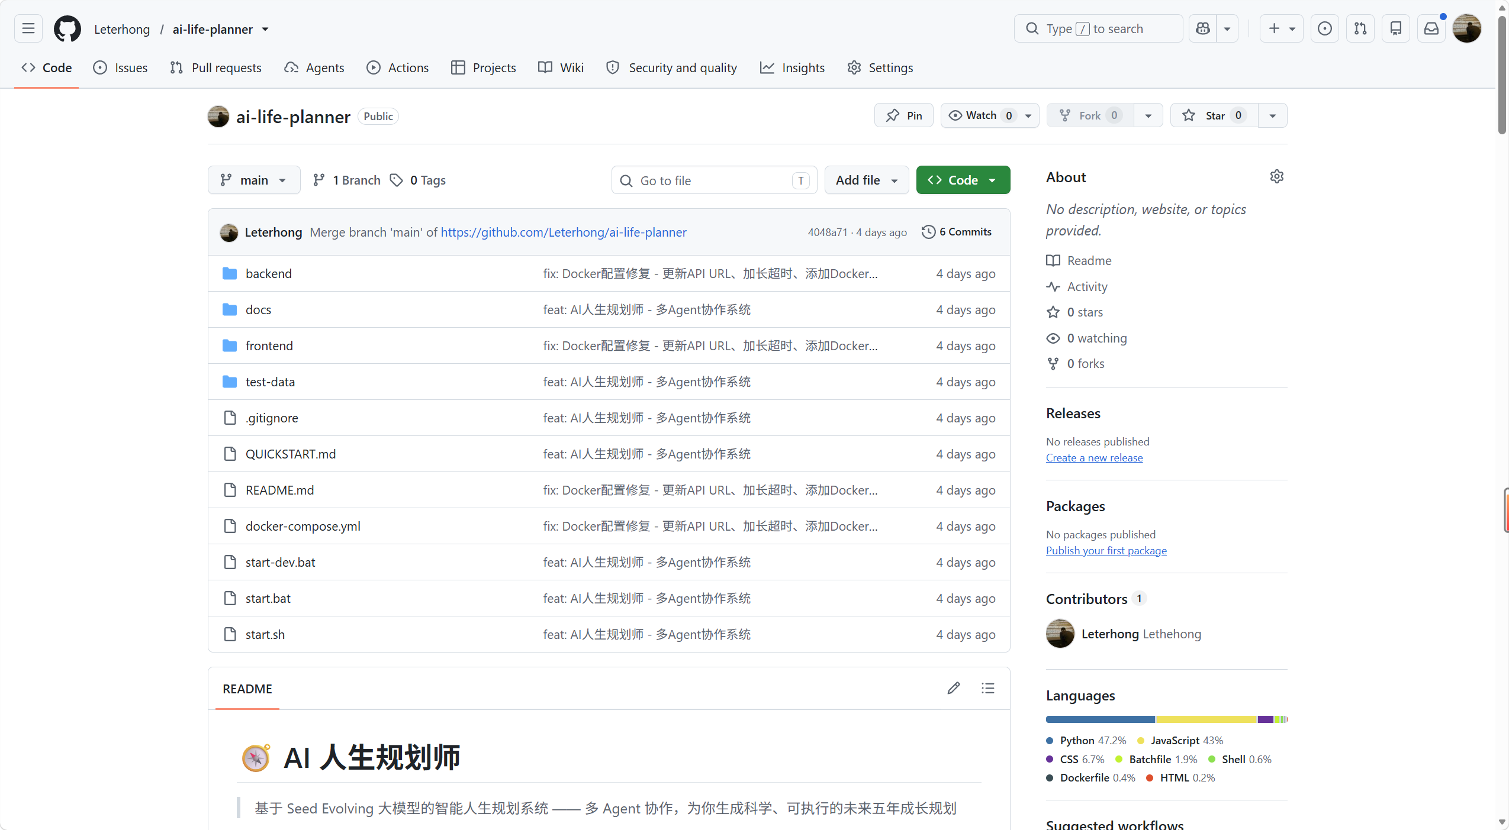
Task: Open the repositories icon in header
Action: pos(1396,28)
